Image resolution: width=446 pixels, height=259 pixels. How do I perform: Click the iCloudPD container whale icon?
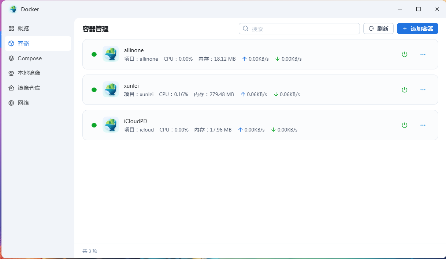[111, 125]
